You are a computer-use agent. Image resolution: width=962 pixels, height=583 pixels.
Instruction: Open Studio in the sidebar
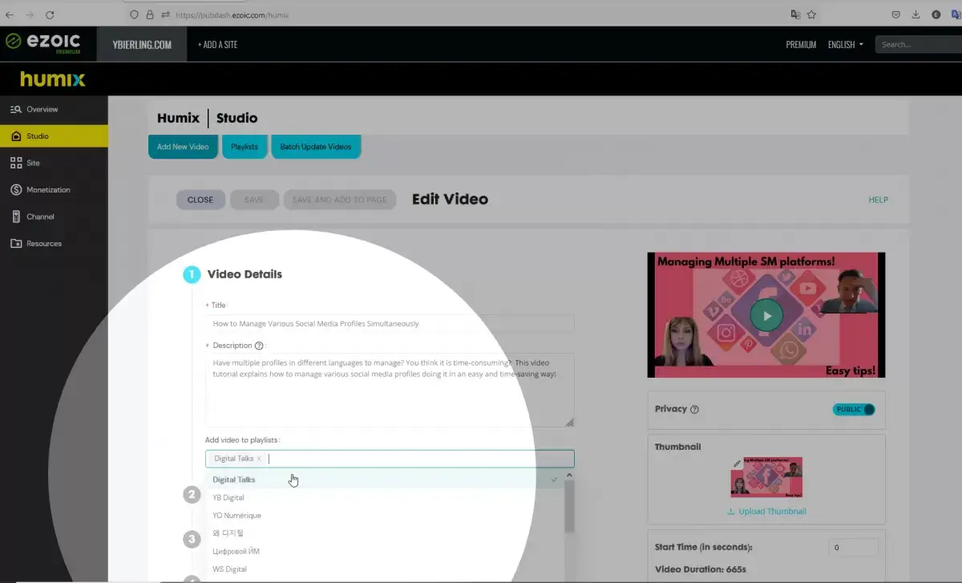pos(54,136)
